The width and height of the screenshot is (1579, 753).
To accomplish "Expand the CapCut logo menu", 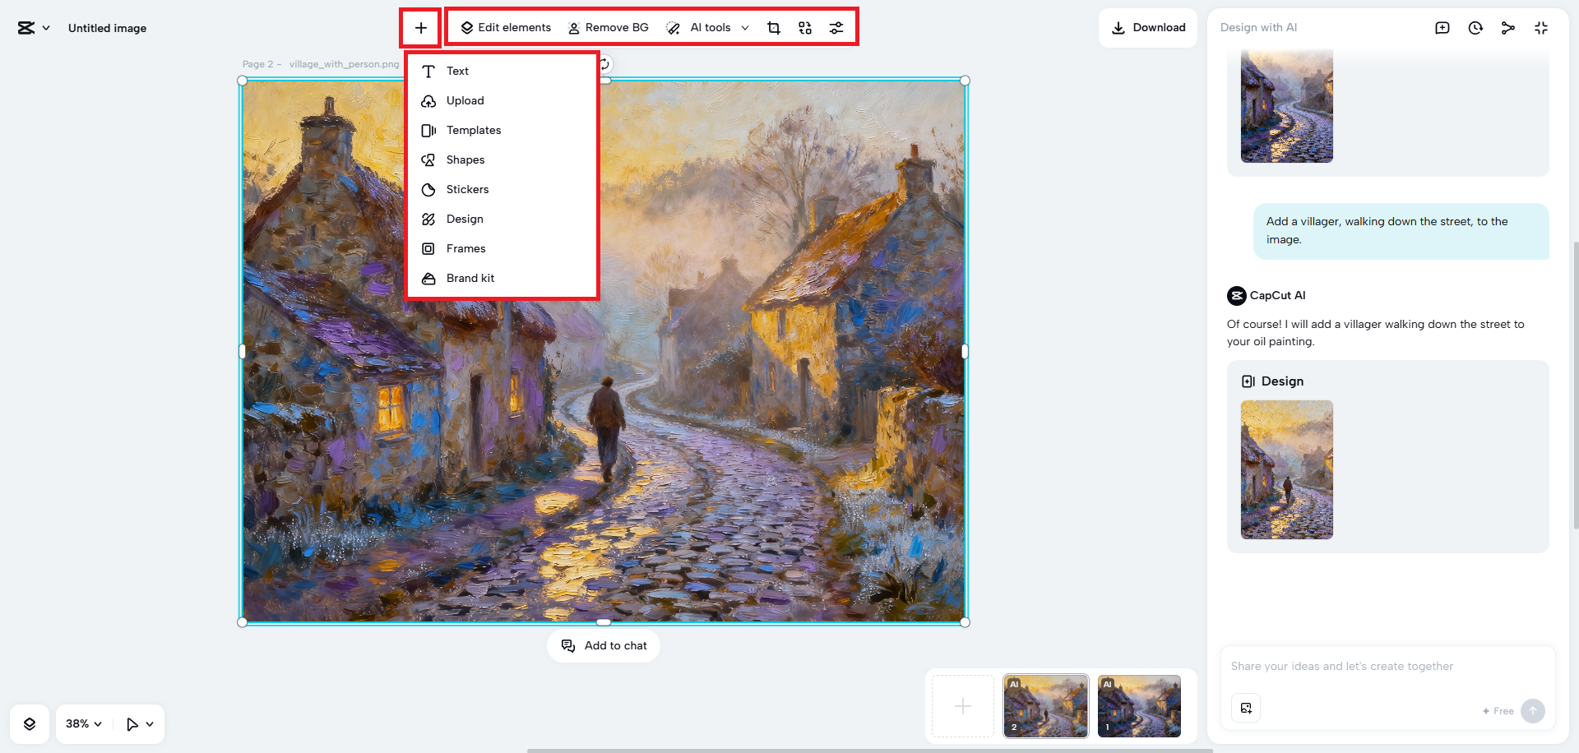I will (x=34, y=28).
